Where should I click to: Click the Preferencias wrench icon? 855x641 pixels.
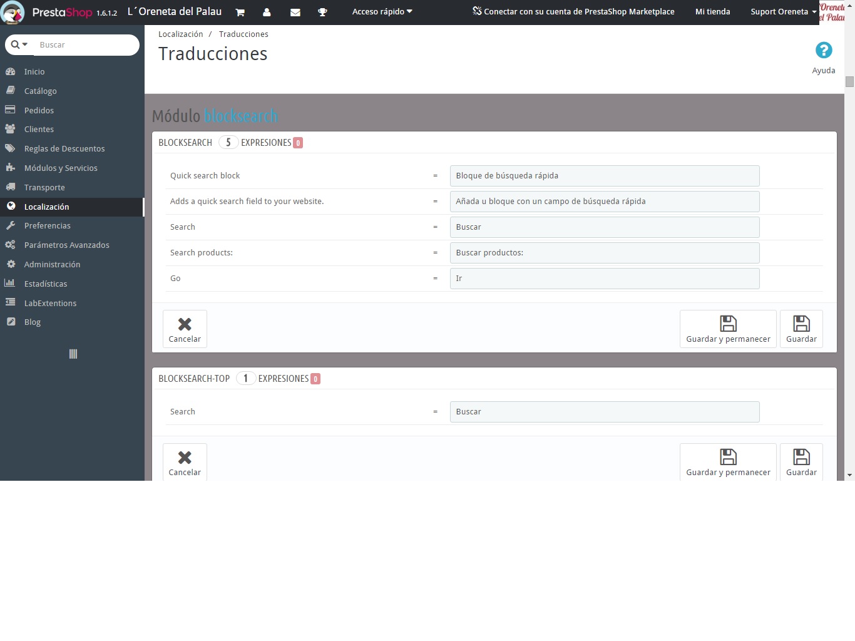10,225
